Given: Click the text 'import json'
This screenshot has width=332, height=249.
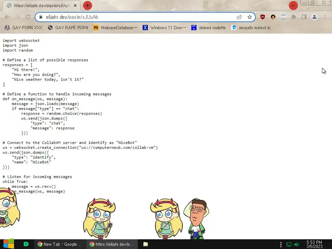Looking at the screenshot, I should [x=15, y=45].
